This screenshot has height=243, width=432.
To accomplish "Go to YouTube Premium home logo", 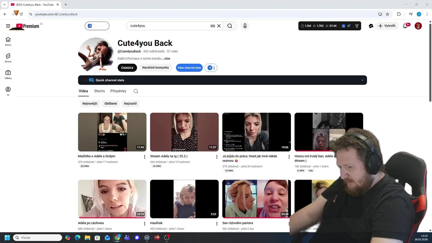I will [x=27, y=26].
